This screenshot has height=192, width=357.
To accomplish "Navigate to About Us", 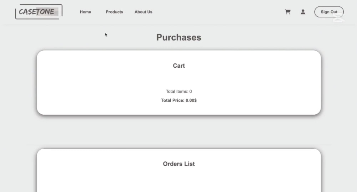I will pos(144,12).
